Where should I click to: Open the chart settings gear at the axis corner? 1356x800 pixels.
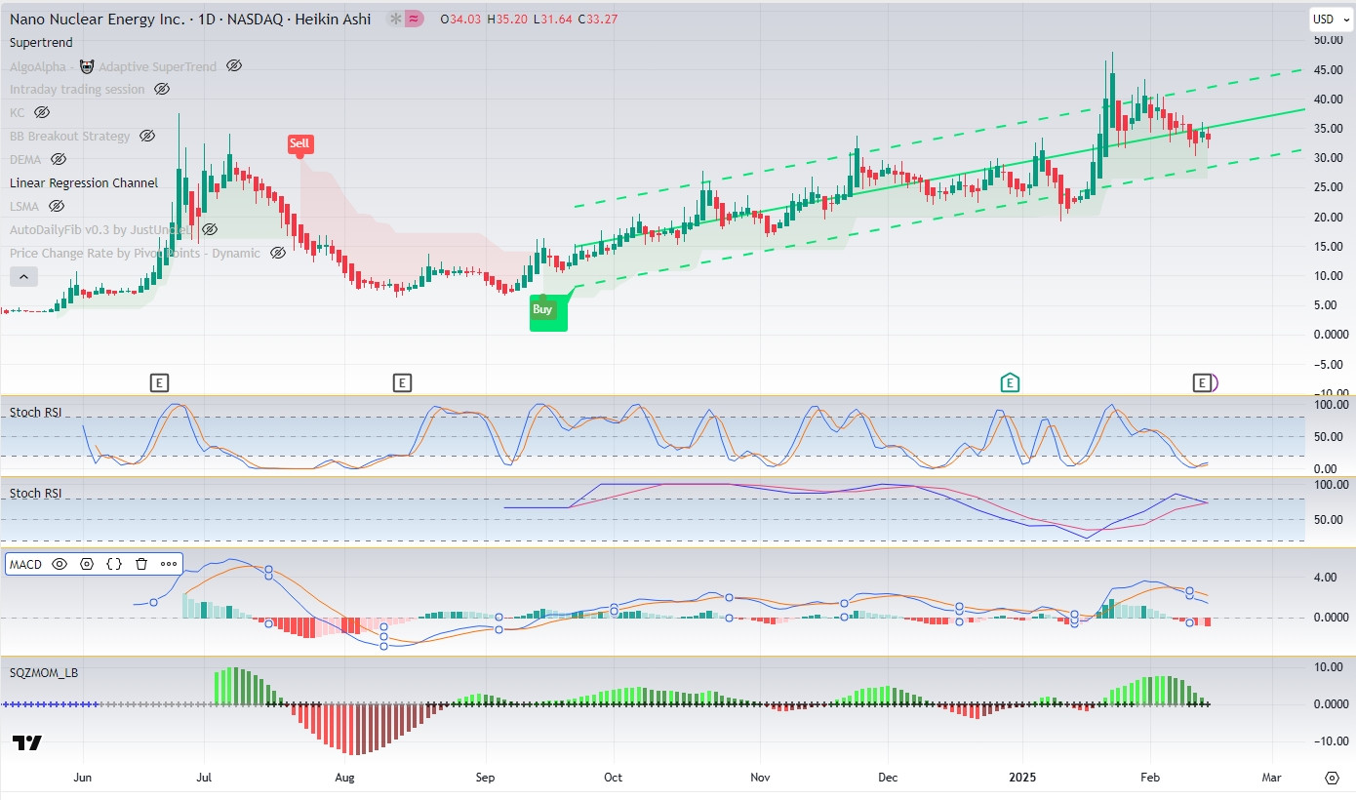point(1333,778)
